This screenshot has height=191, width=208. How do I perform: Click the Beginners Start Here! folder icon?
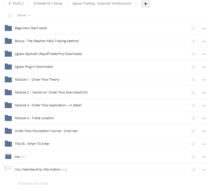point(8,28)
